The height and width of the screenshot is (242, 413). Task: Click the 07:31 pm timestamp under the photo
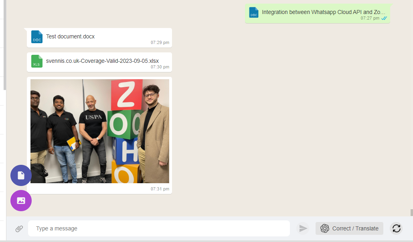(160, 189)
